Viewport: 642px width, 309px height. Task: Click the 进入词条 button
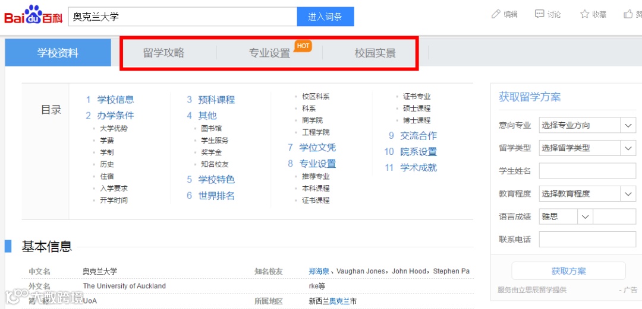[x=325, y=17]
